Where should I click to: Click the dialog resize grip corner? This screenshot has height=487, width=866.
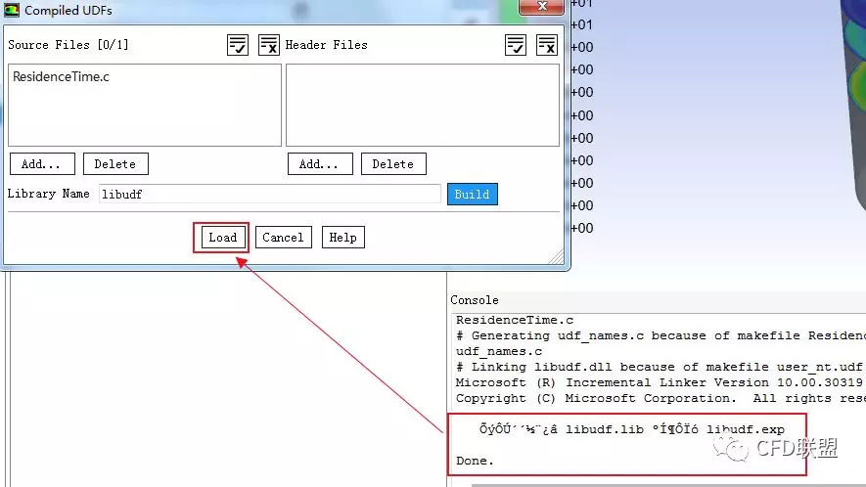[x=558, y=258]
